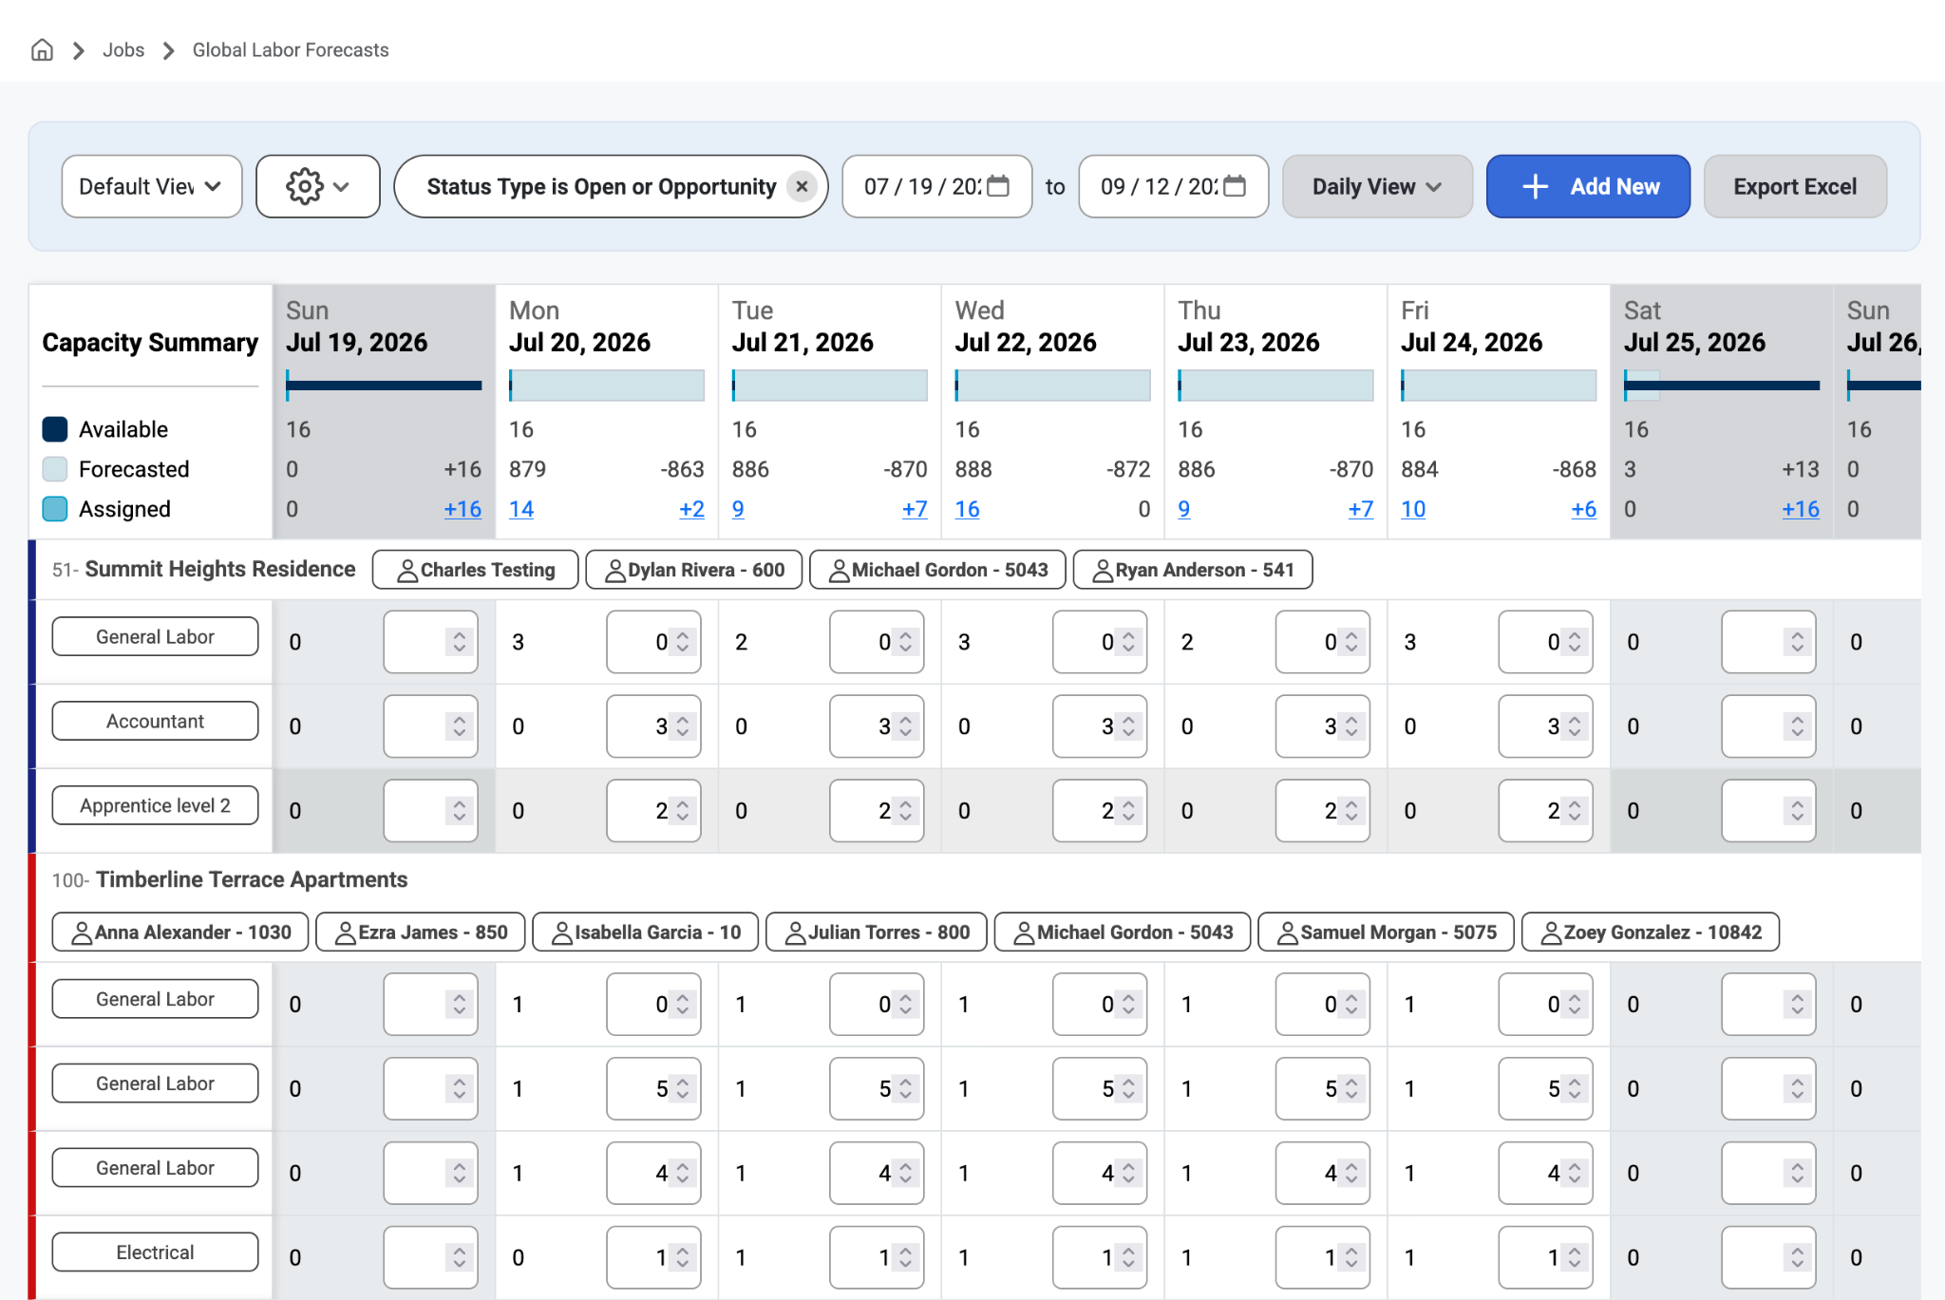The image size is (1945, 1300).
Task: Open +16 assigned link for Jul 25
Action: coord(1801,509)
